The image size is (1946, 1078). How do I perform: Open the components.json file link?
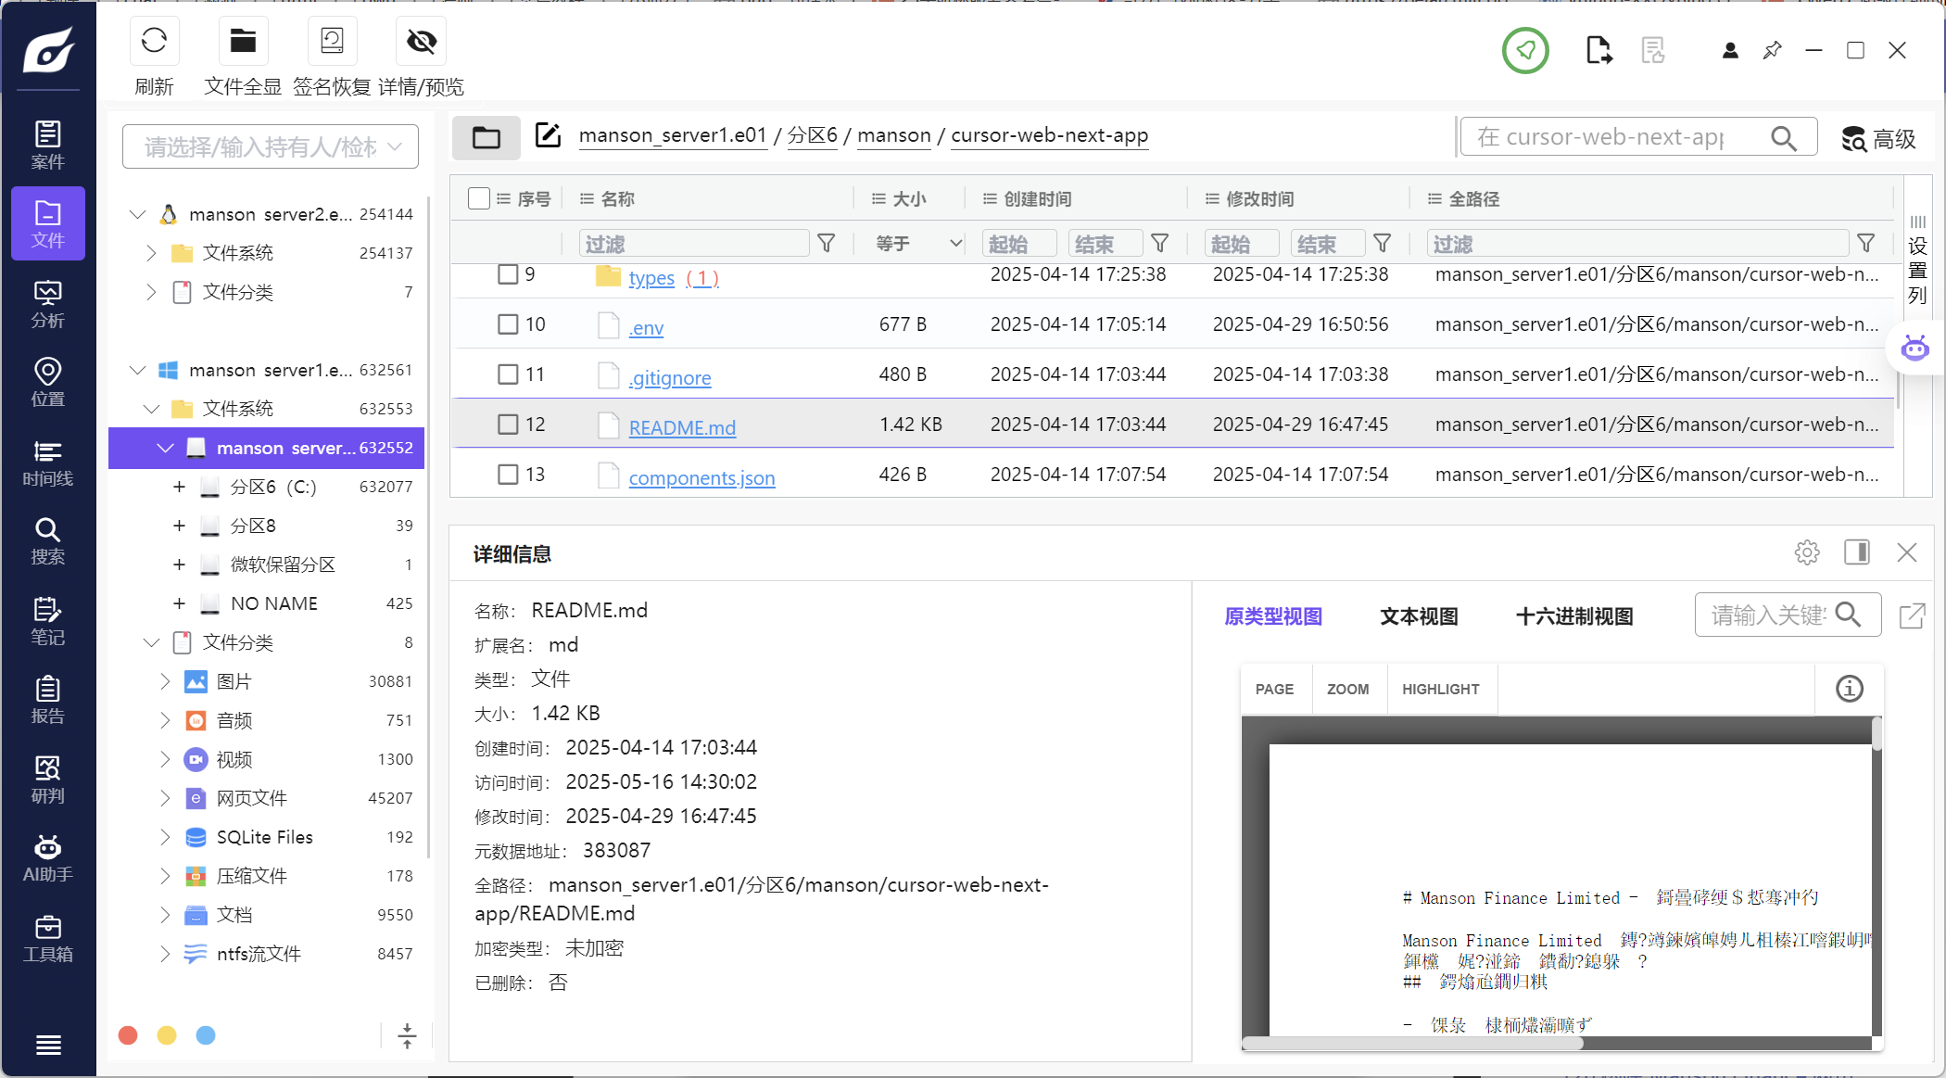click(701, 477)
